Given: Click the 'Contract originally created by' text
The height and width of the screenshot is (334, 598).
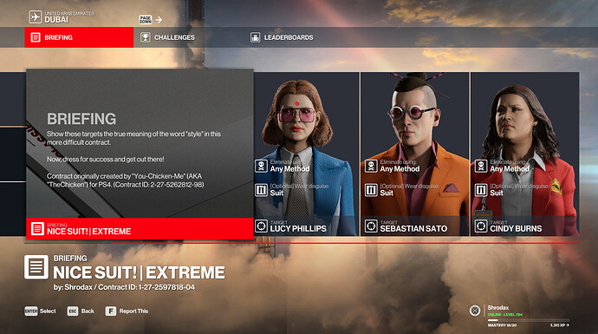Looking at the screenshot, I should click(125, 180).
